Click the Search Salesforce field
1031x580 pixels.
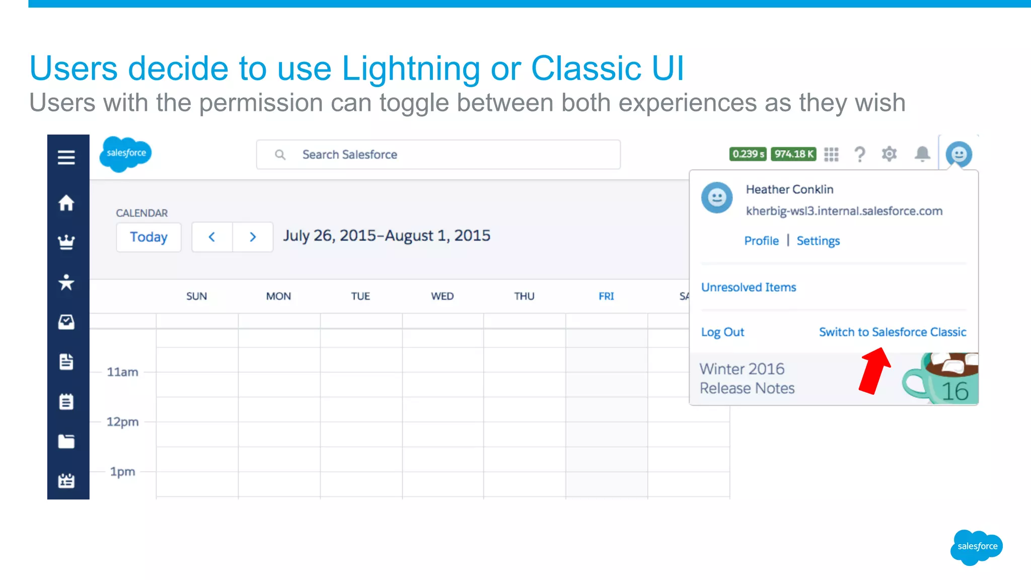[x=438, y=155]
